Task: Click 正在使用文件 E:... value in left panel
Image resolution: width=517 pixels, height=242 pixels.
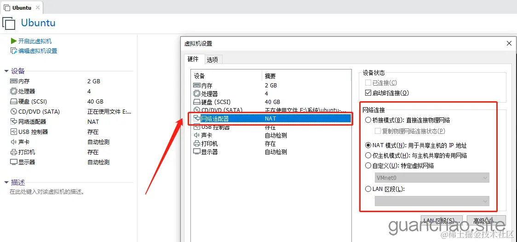Action: tap(109, 112)
